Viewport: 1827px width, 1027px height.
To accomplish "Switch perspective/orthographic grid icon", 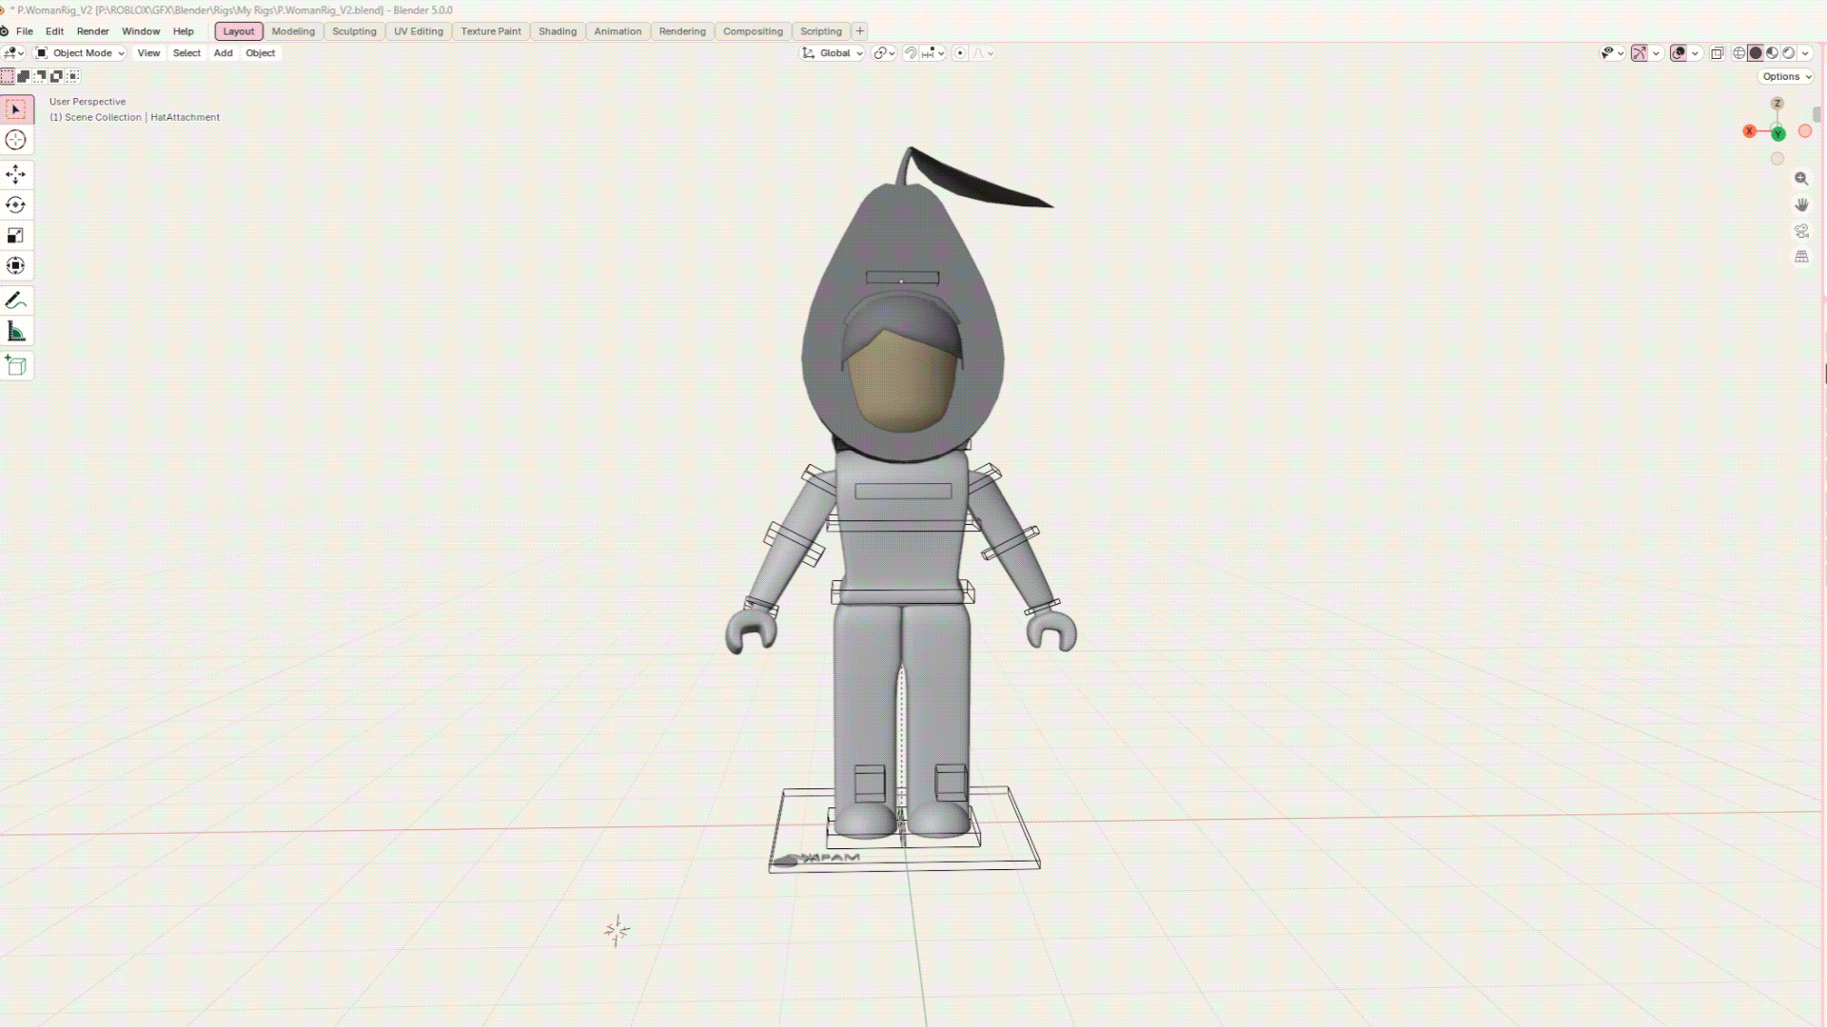I will [1801, 257].
